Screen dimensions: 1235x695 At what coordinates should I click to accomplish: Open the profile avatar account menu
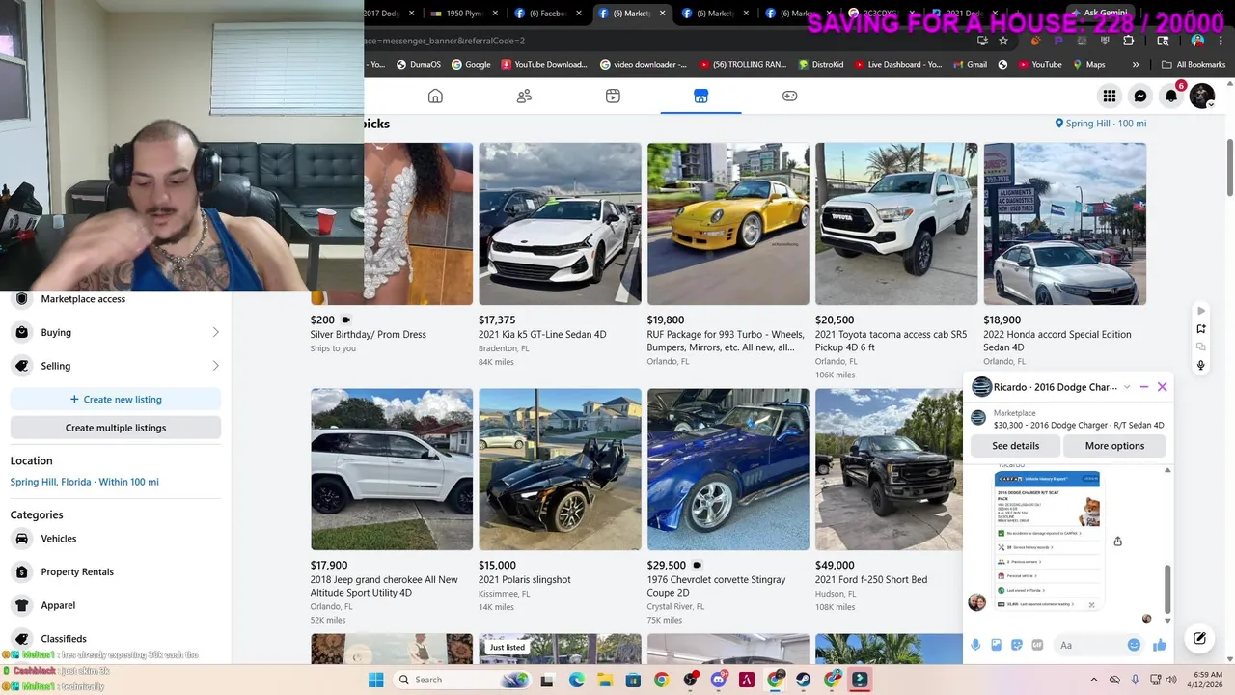pos(1202,96)
